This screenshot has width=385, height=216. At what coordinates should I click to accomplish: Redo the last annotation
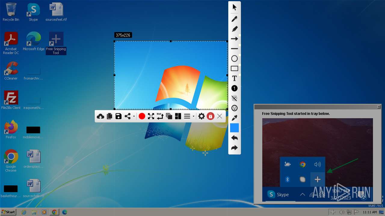[234, 148]
